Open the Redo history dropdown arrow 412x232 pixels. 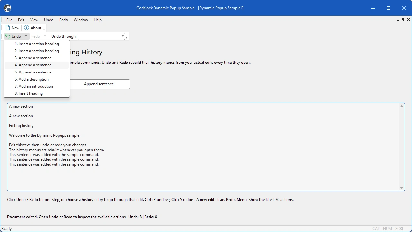click(45, 36)
